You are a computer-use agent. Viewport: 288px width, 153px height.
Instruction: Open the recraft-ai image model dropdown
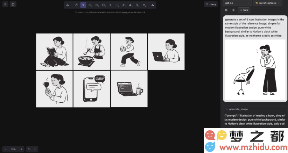(x=268, y=3)
